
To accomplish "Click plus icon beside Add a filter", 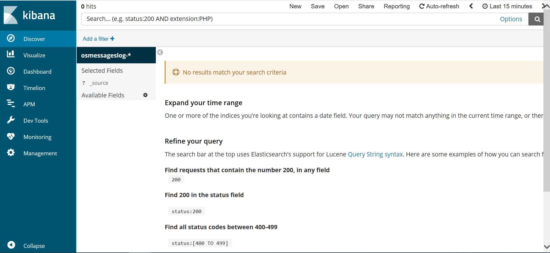I will [112, 39].
